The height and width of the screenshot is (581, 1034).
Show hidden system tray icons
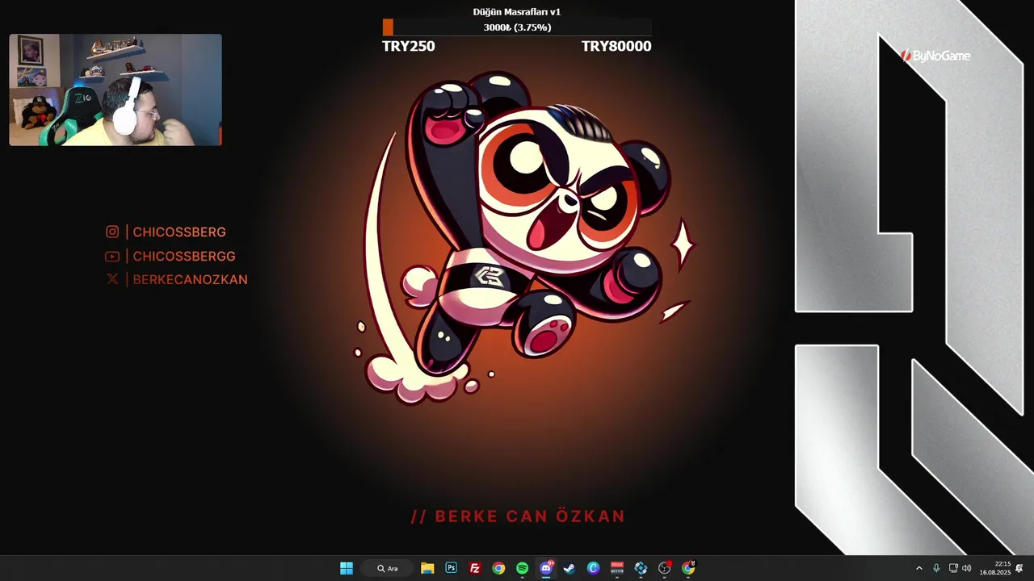click(x=918, y=568)
